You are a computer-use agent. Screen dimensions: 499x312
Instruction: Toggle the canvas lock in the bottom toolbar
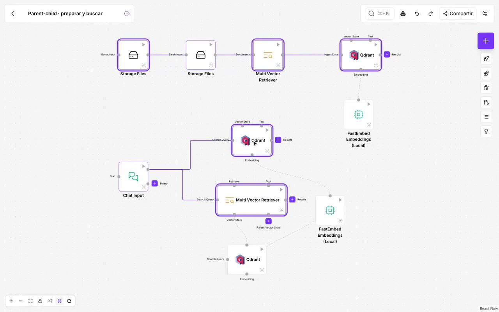[40, 301]
